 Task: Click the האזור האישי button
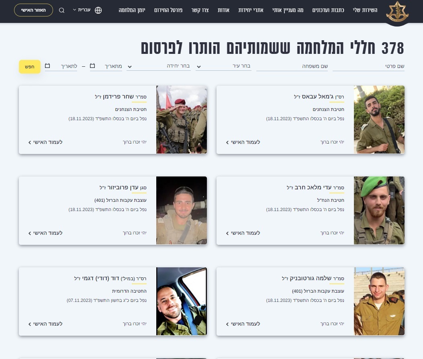tap(33, 10)
